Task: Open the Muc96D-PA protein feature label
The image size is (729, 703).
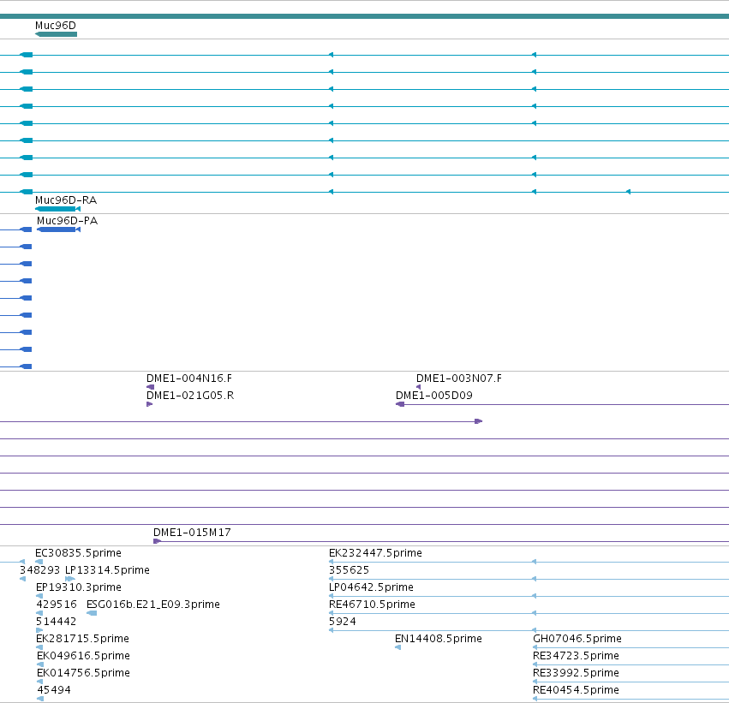Action: 68,221
